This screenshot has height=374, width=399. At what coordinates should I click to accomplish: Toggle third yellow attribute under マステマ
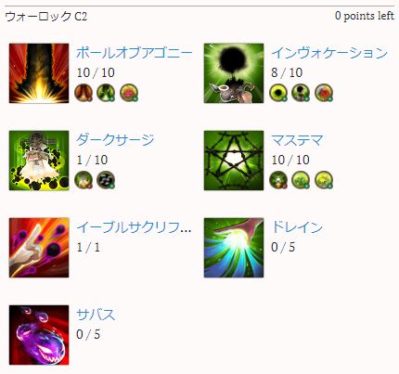pyautogui.click(x=324, y=180)
